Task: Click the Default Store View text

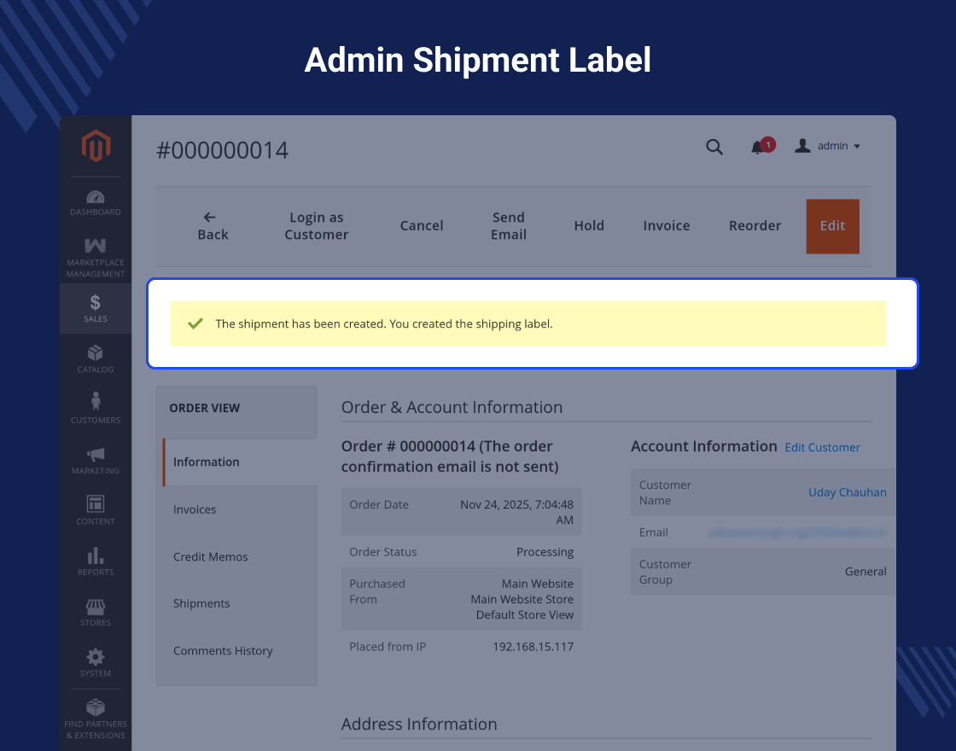Action: click(524, 615)
